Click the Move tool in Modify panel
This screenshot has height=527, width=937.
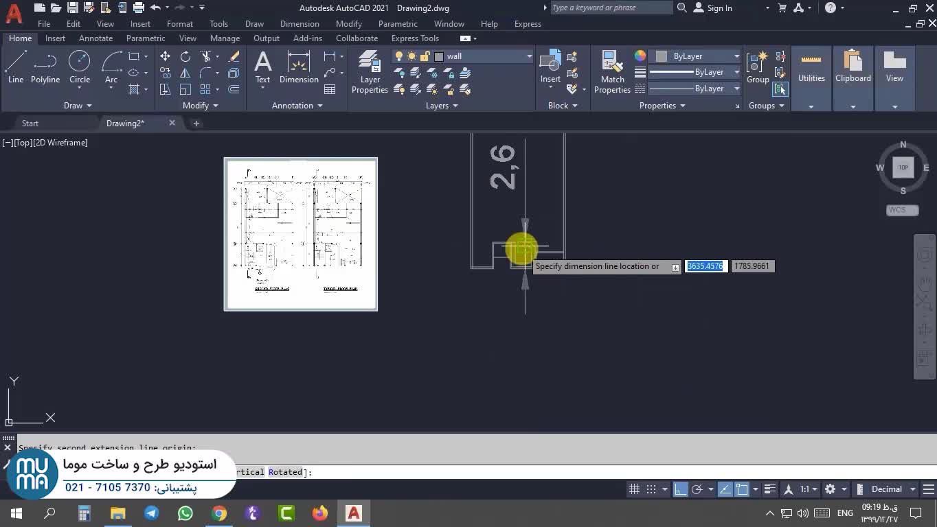(165, 56)
